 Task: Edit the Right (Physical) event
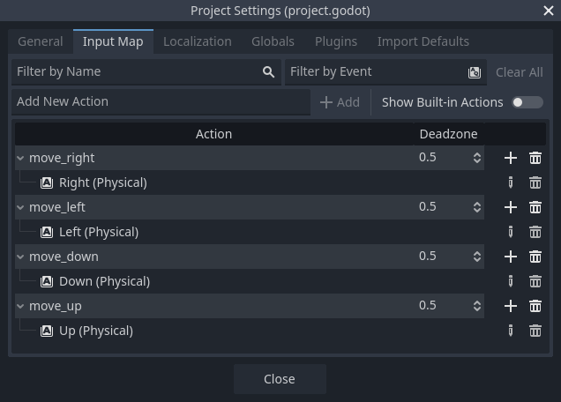tap(510, 182)
